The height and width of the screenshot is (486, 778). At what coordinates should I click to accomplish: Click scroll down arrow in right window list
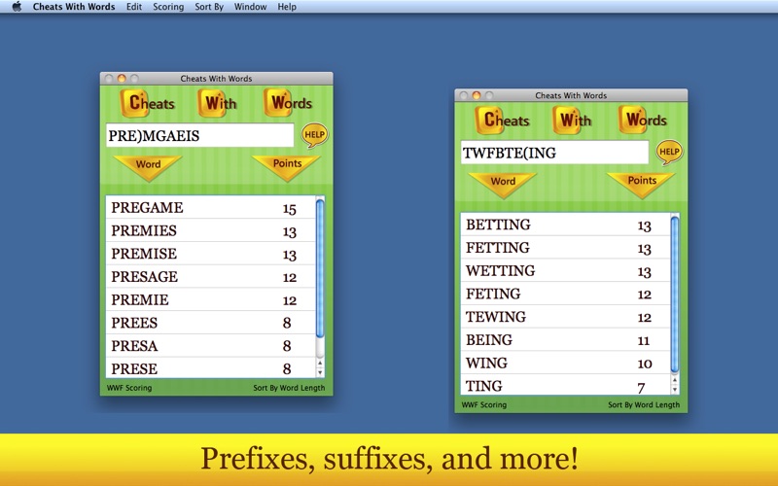point(675,390)
